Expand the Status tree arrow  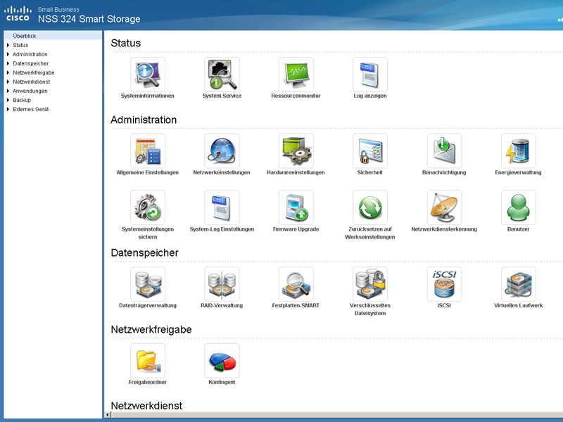point(8,45)
